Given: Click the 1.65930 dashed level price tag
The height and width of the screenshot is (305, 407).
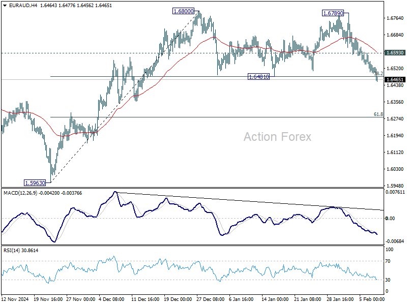Looking at the screenshot, I should click(395, 53).
